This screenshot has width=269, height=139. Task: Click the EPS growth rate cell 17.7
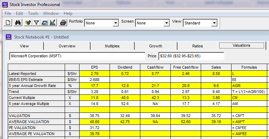click(94, 86)
